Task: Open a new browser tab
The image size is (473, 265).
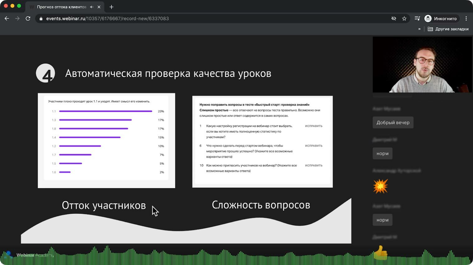Action: click(111, 7)
